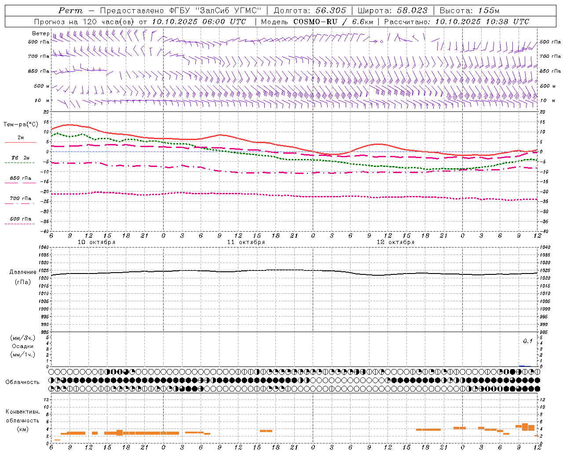Click the "Ветер" panel label
Screen dimensions: 563x451
click(x=41, y=33)
